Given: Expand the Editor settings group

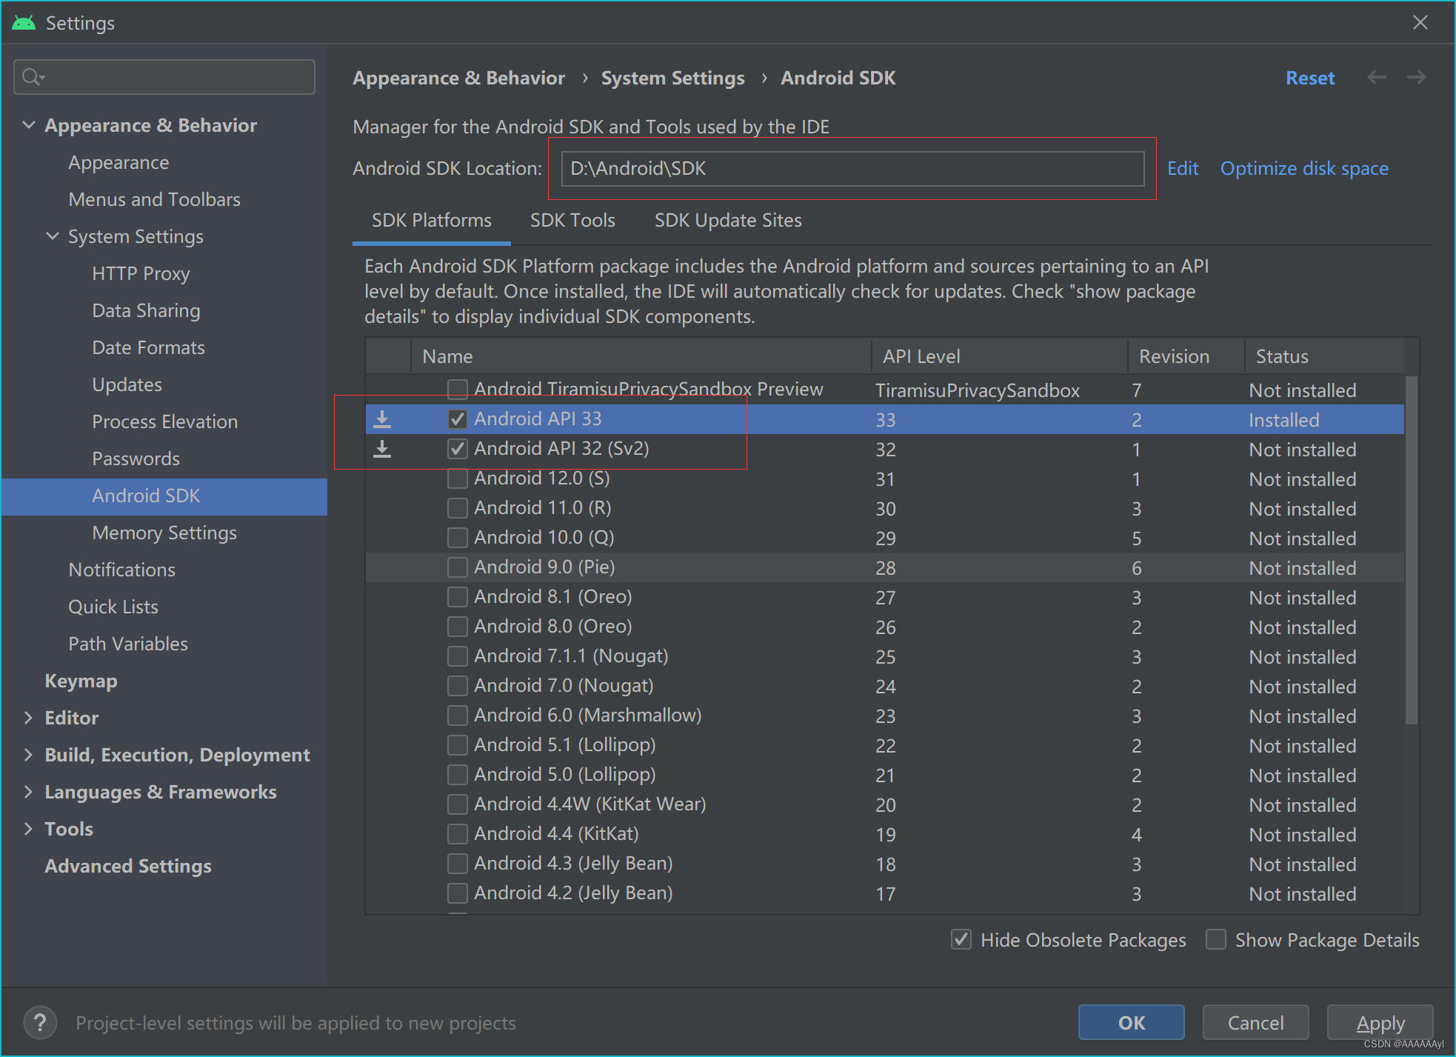Looking at the screenshot, I should pos(29,718).
